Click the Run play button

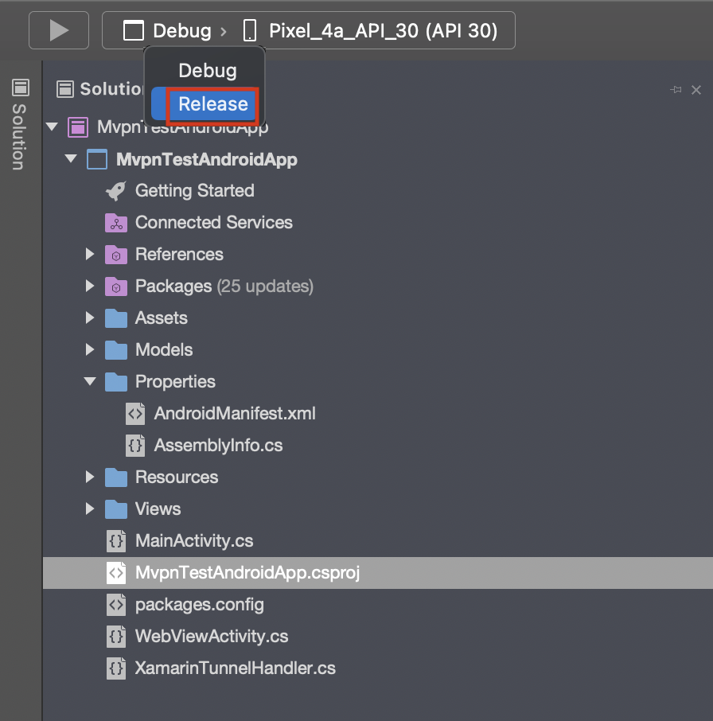coord(58,31)
